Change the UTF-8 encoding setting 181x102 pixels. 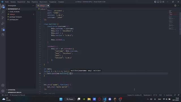click(155, 95)
